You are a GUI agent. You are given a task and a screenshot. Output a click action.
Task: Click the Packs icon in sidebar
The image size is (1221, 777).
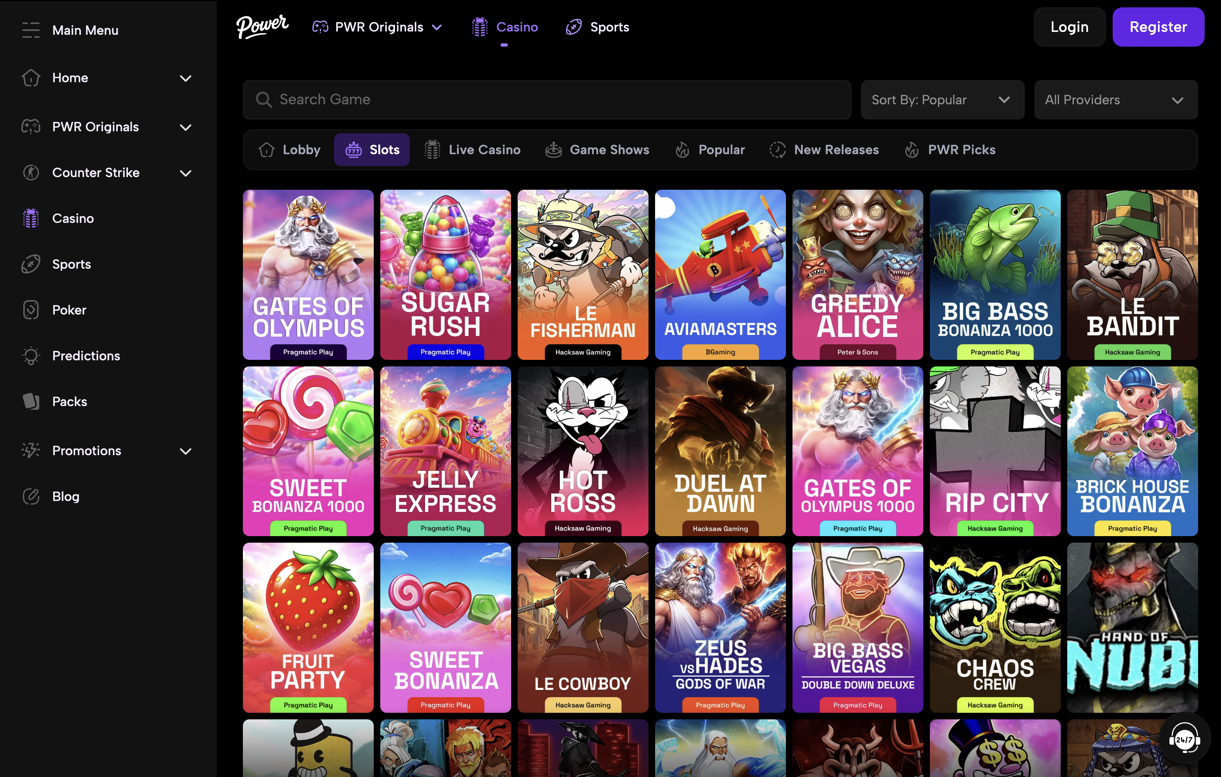click(31, 401)
